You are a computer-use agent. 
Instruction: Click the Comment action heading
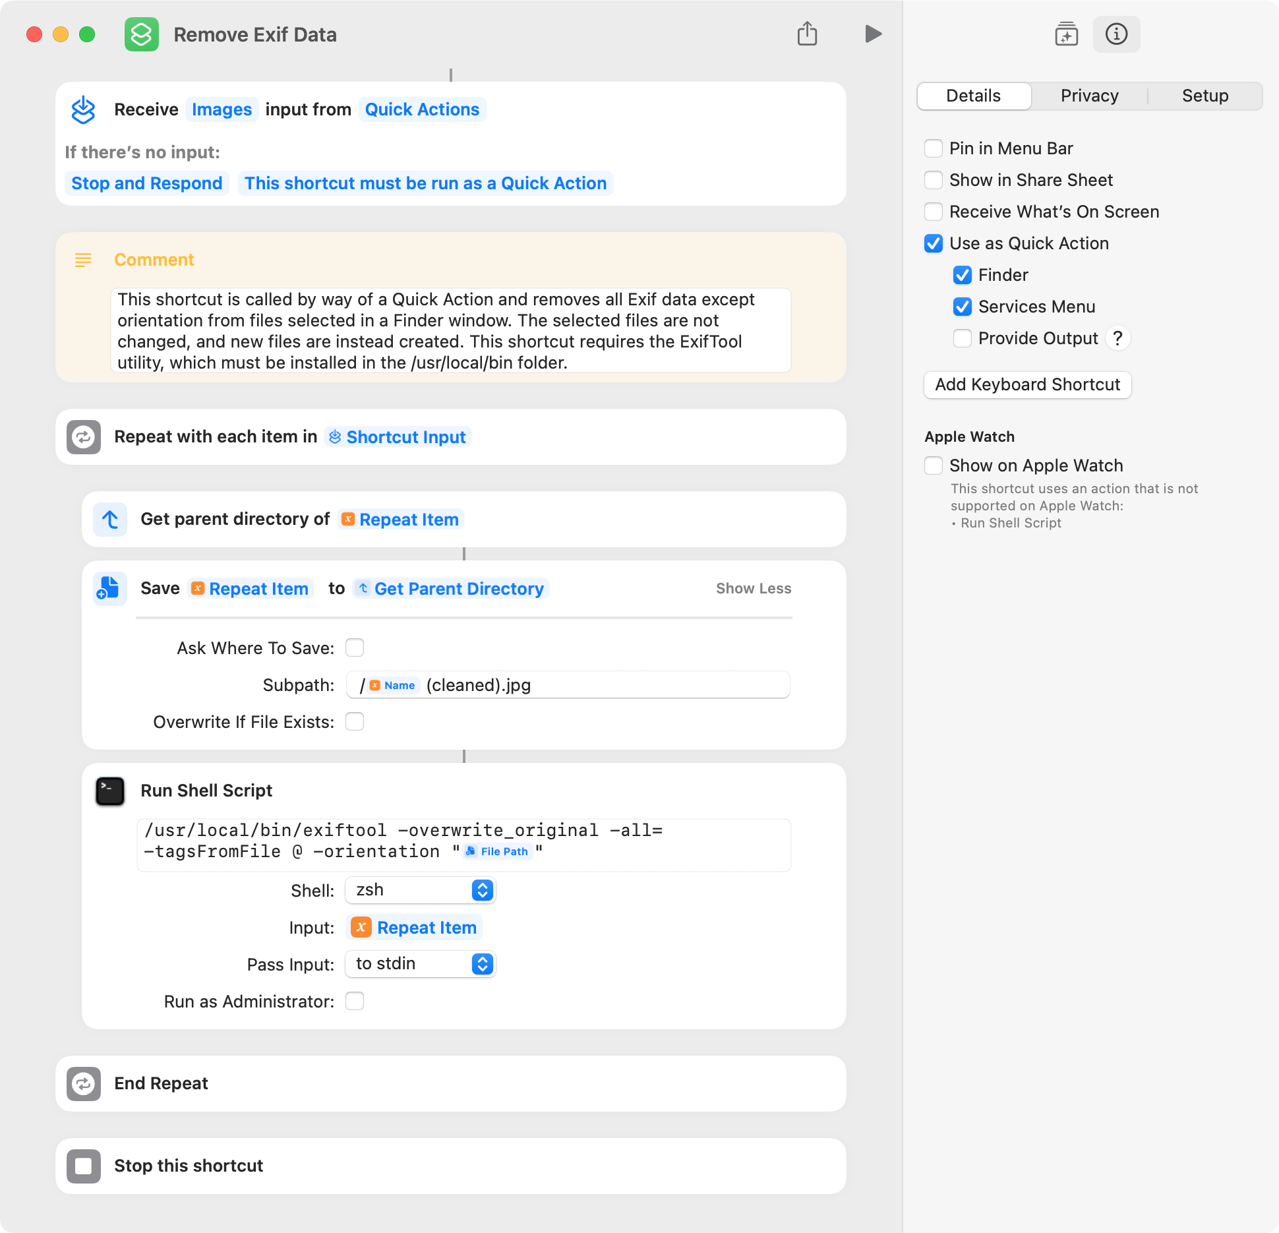[x=154, y=260]
